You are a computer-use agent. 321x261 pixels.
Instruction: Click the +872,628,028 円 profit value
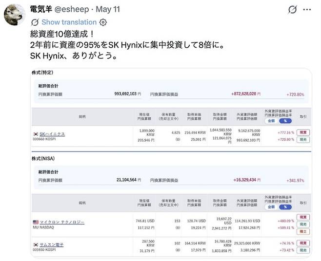click(246, 94)
